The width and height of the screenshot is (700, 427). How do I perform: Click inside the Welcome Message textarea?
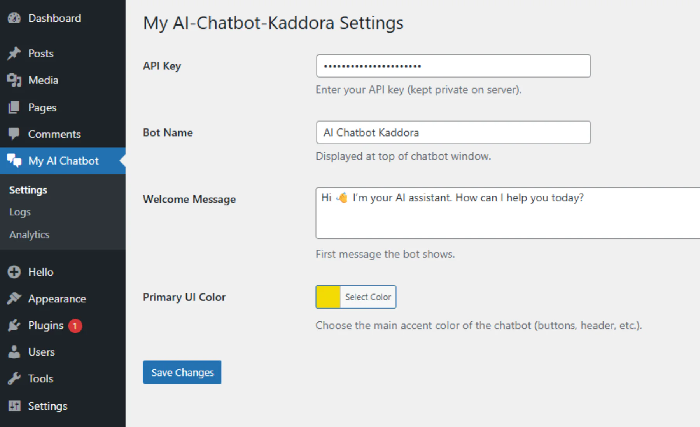(x=506, y=217)
